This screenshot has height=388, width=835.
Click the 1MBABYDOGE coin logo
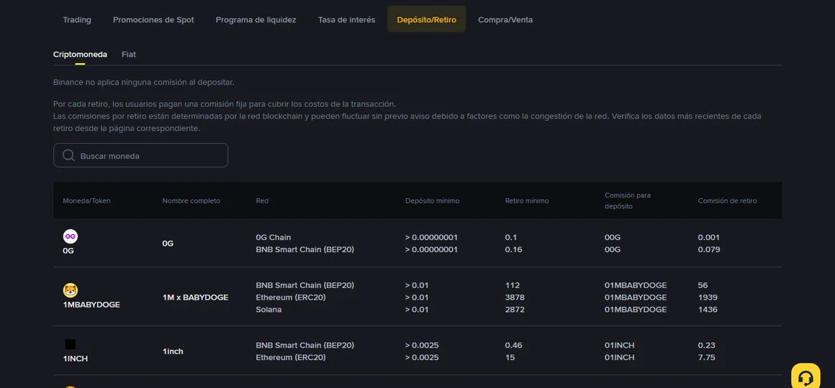pos(71,290)
